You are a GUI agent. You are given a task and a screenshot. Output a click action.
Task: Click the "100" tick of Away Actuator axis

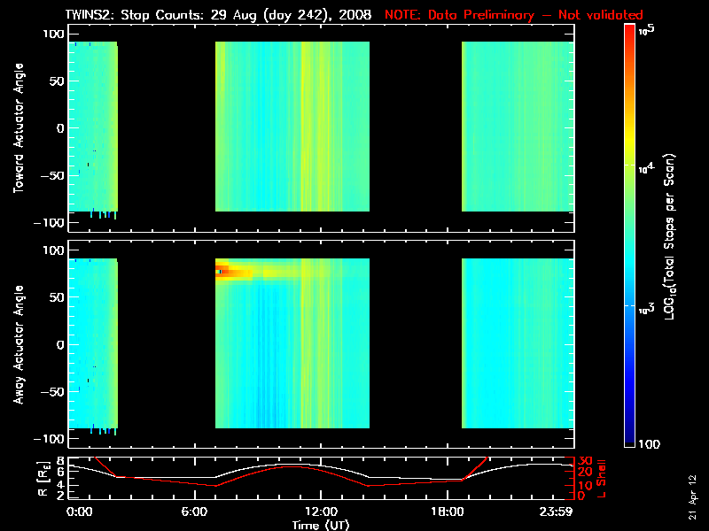point(54,250)
